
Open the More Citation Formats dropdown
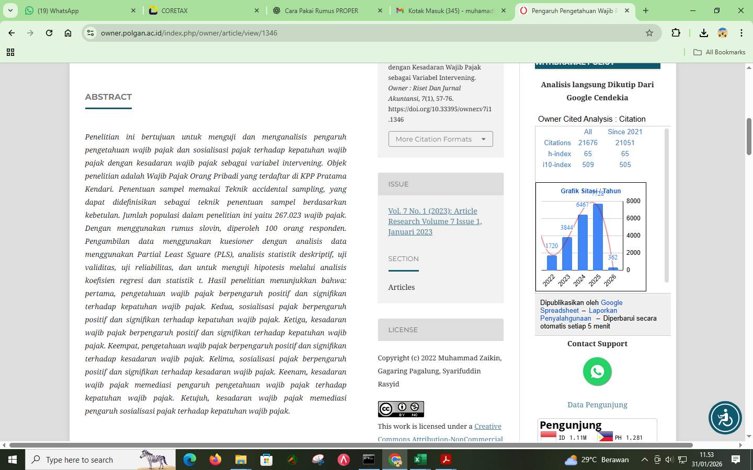click(x=440, y=139)
